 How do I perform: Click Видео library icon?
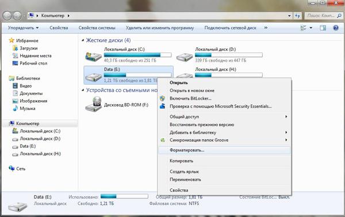pyautogui.click(x=15, y=86)
